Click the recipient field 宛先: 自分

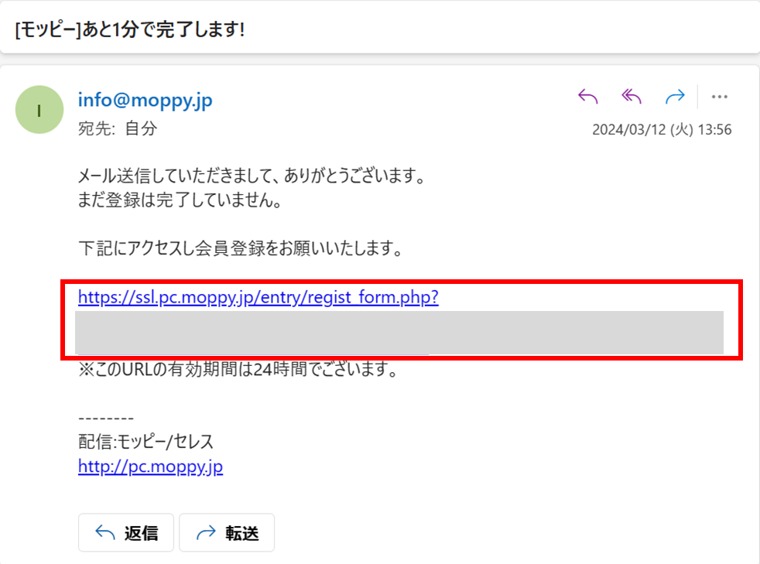[x=118, y=128]
